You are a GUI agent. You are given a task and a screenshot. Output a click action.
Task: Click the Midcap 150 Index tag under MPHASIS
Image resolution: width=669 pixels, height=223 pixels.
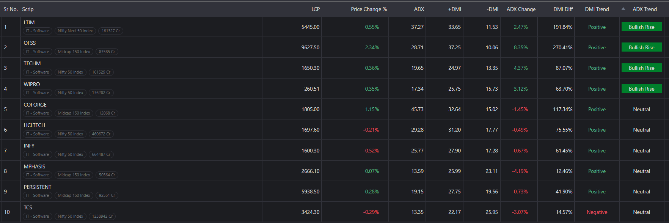coord(74,175)
